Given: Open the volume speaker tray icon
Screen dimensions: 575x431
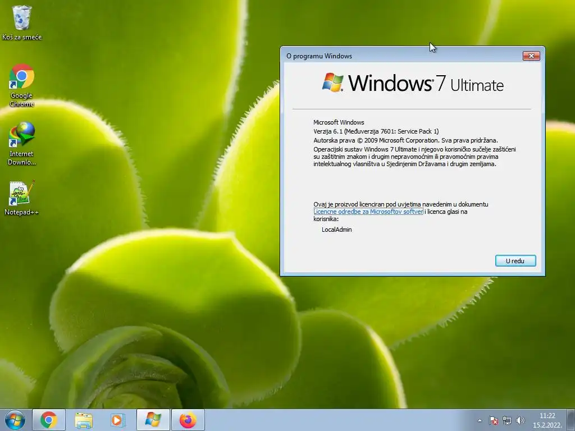Looking at the screenshot, I should pyautogui.click(x=520, y=420).
